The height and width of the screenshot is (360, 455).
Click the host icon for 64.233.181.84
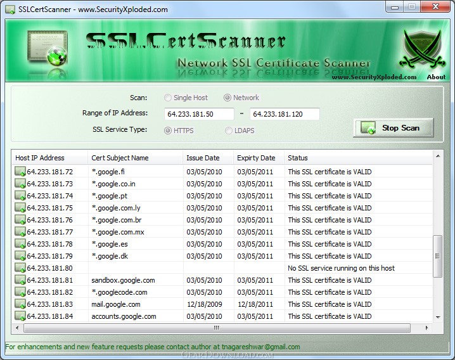[20, 316]
